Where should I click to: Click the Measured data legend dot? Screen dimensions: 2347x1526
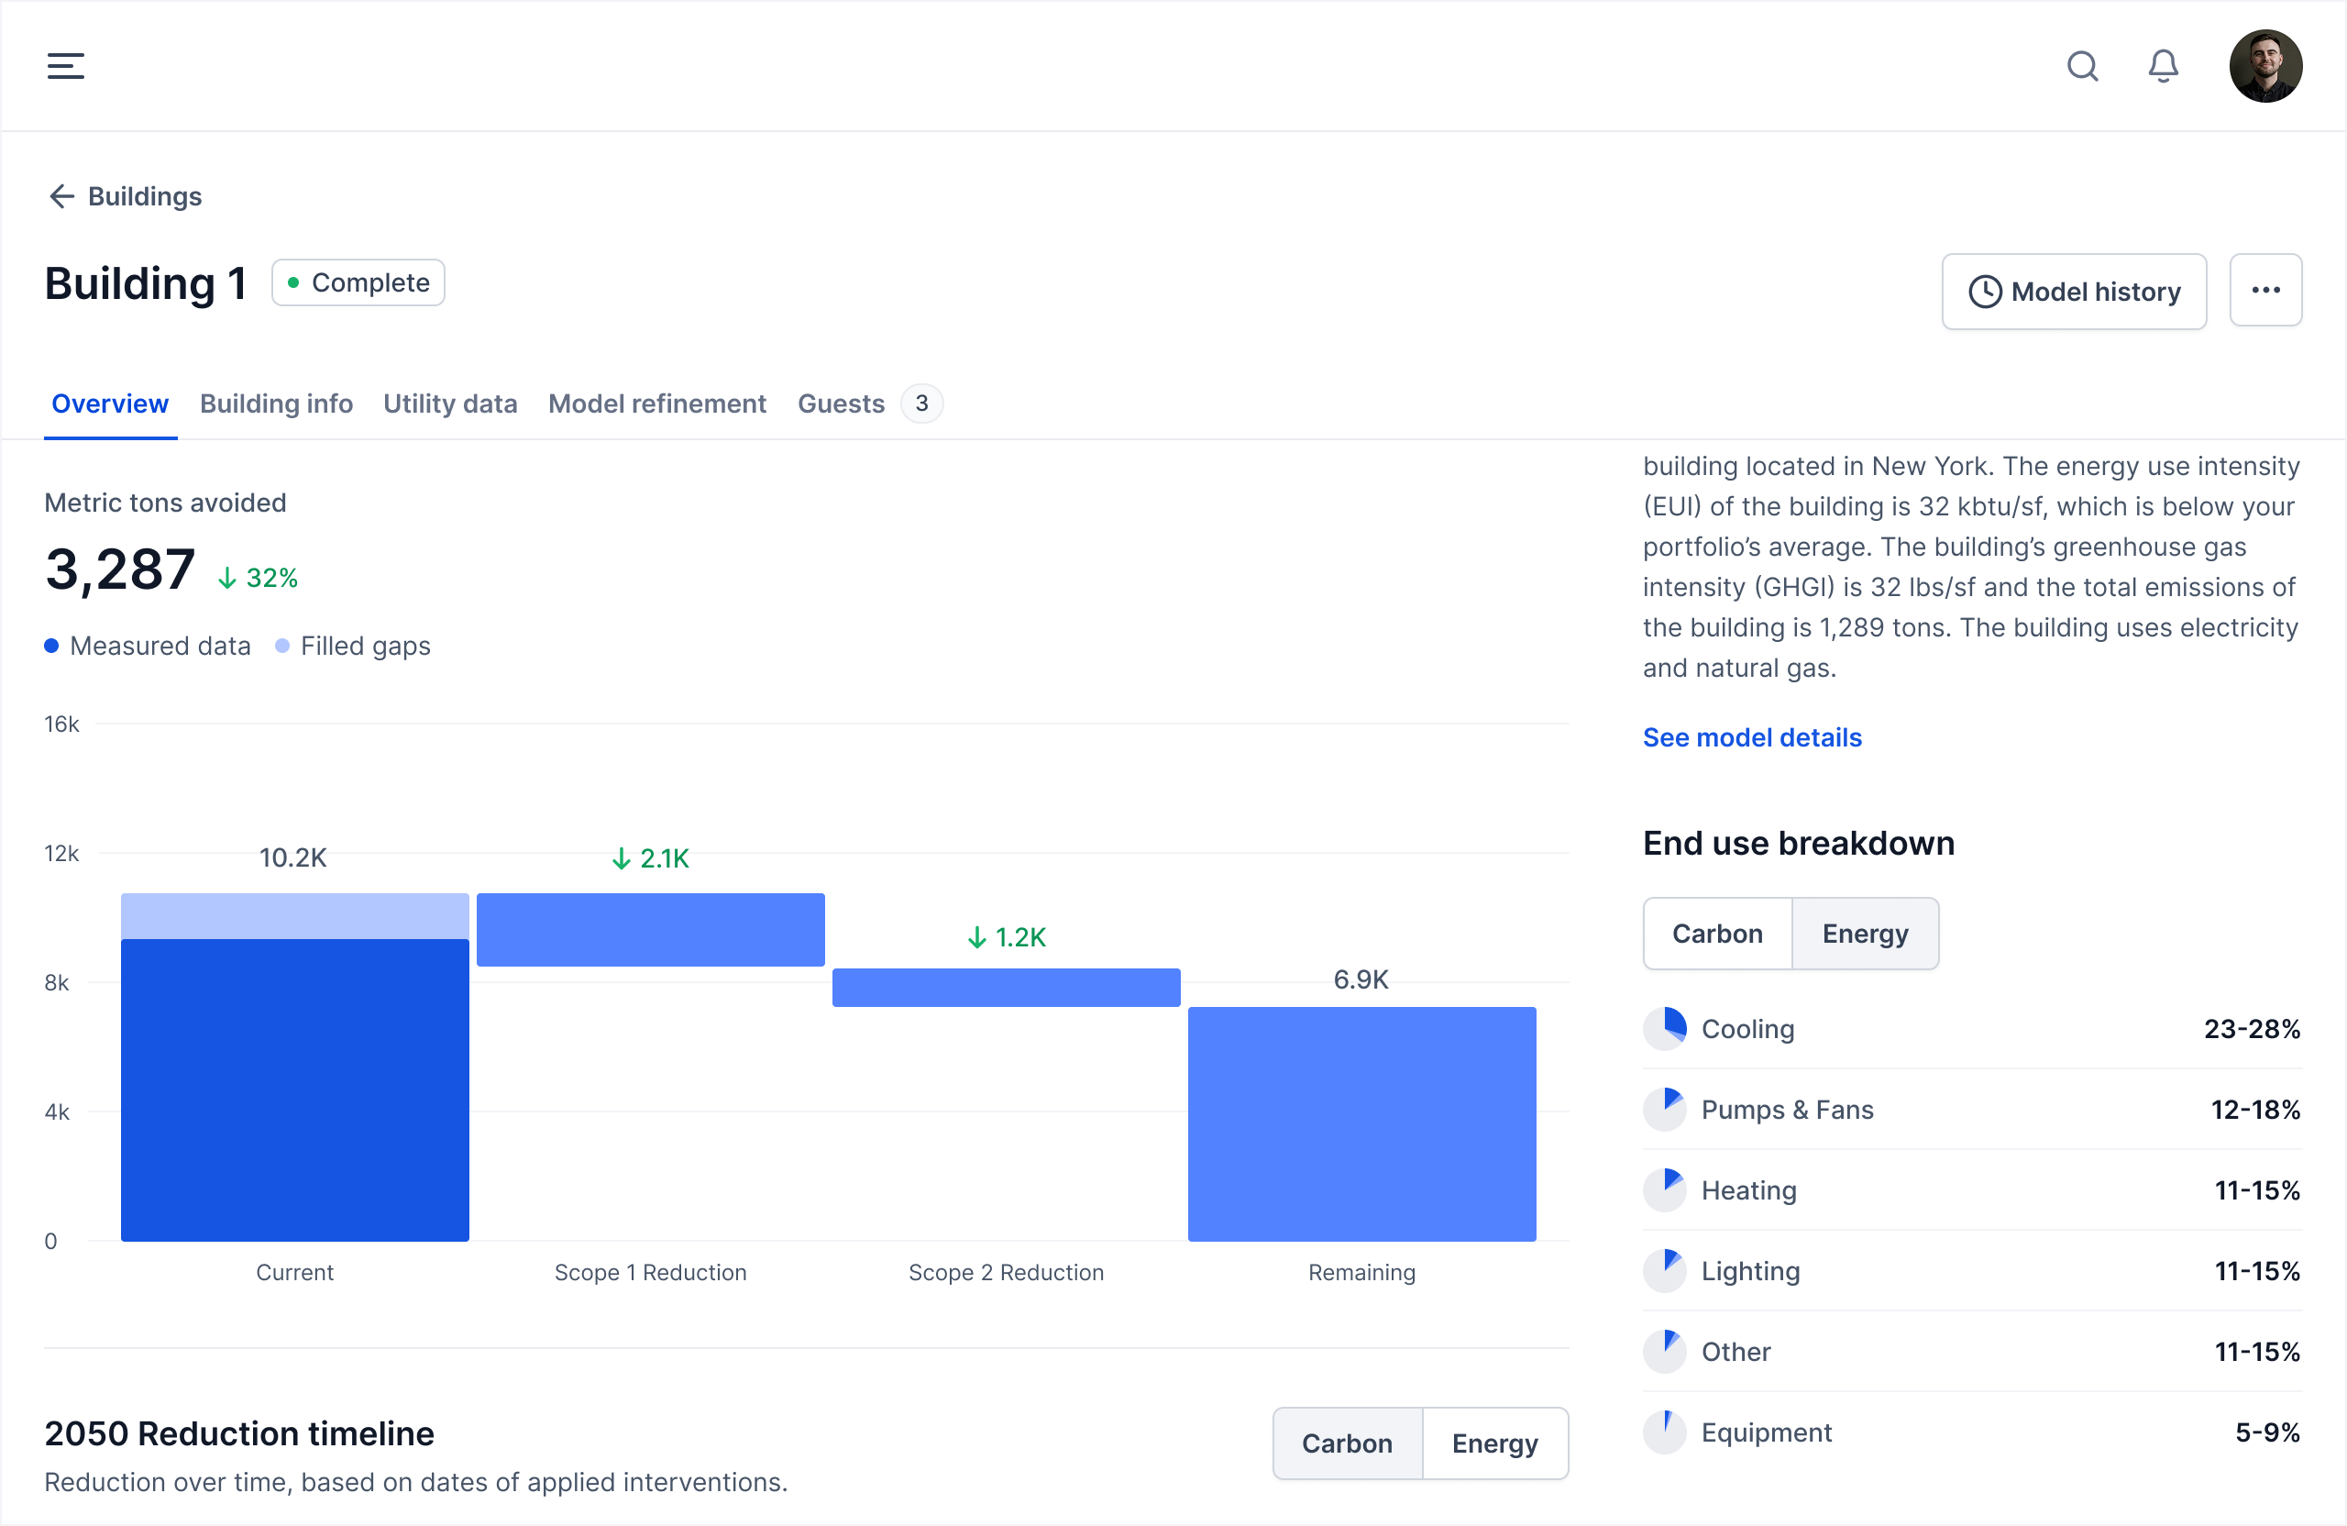tap(52, 647)
